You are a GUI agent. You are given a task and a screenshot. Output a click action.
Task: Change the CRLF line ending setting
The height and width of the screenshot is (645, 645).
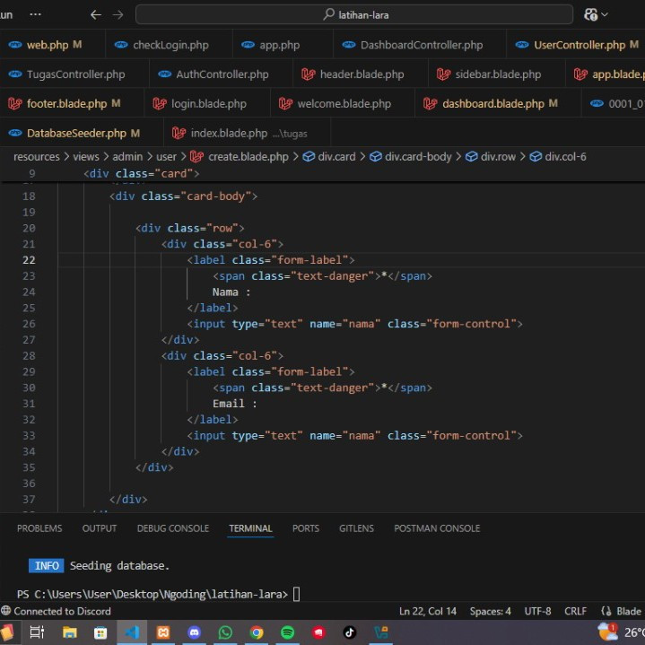click(575, 611)
